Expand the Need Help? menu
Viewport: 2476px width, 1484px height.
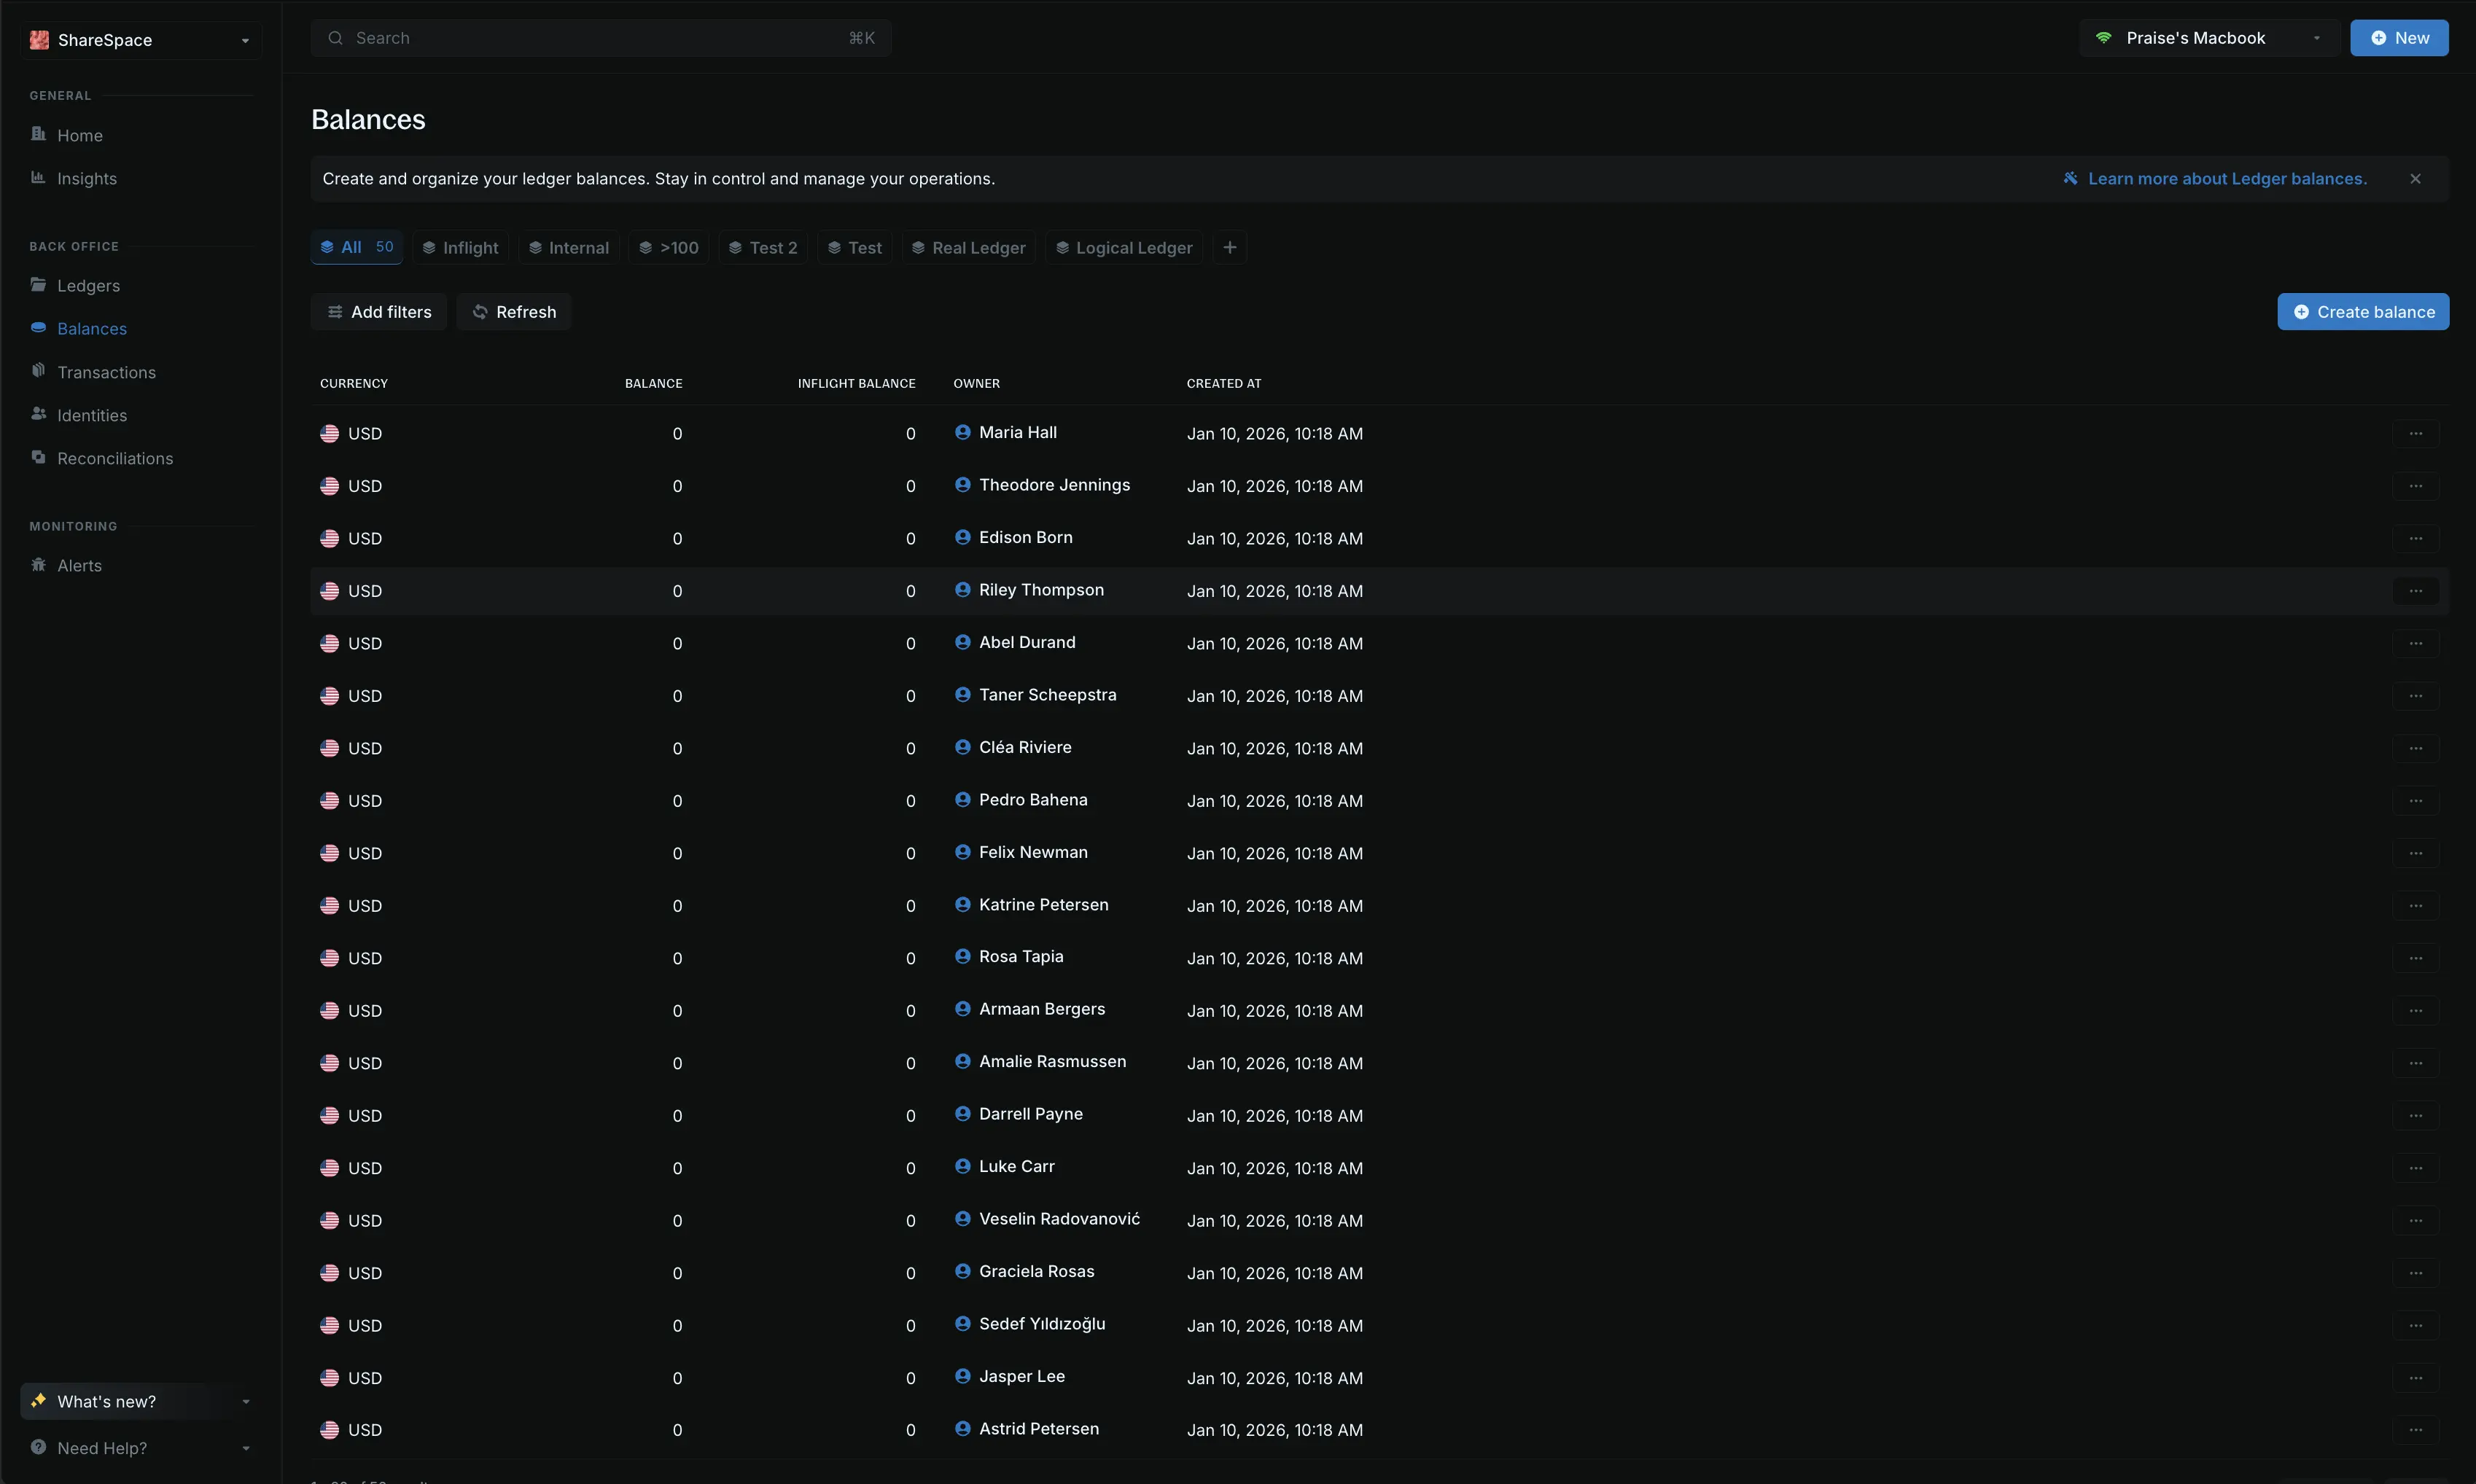(245, 1448)
